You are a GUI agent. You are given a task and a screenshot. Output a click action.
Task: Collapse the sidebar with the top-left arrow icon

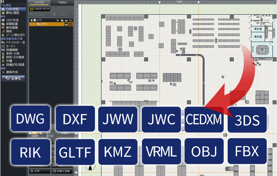coord(2,2)
